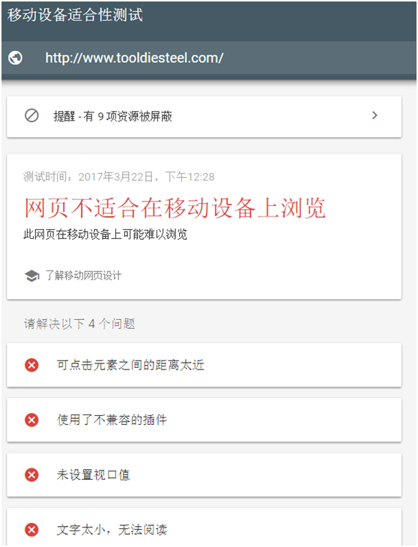Click the 移动设备适合性测试 page title
The height and width of the screenshot is (547, 418).
point(75,15)
